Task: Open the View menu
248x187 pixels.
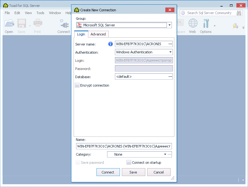Action: point(28,13)
